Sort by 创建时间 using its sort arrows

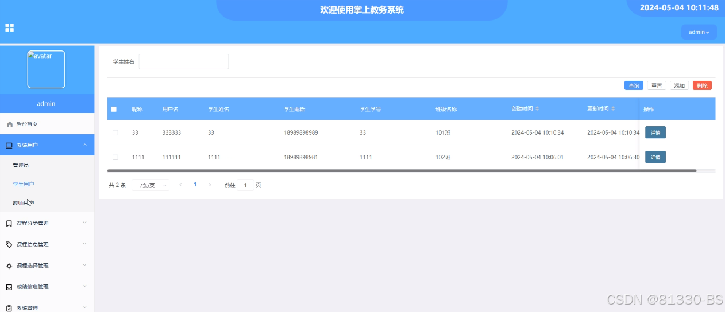click(x=537, y=109)
